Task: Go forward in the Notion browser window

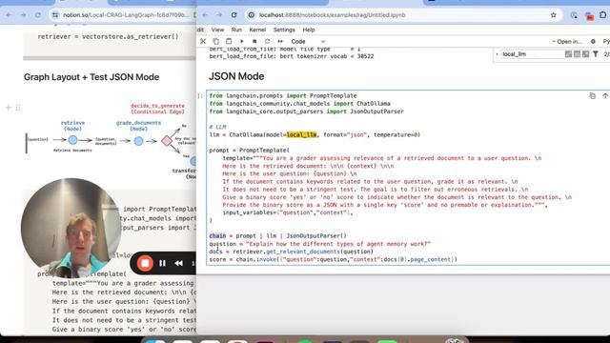Action: coord(23,15)
